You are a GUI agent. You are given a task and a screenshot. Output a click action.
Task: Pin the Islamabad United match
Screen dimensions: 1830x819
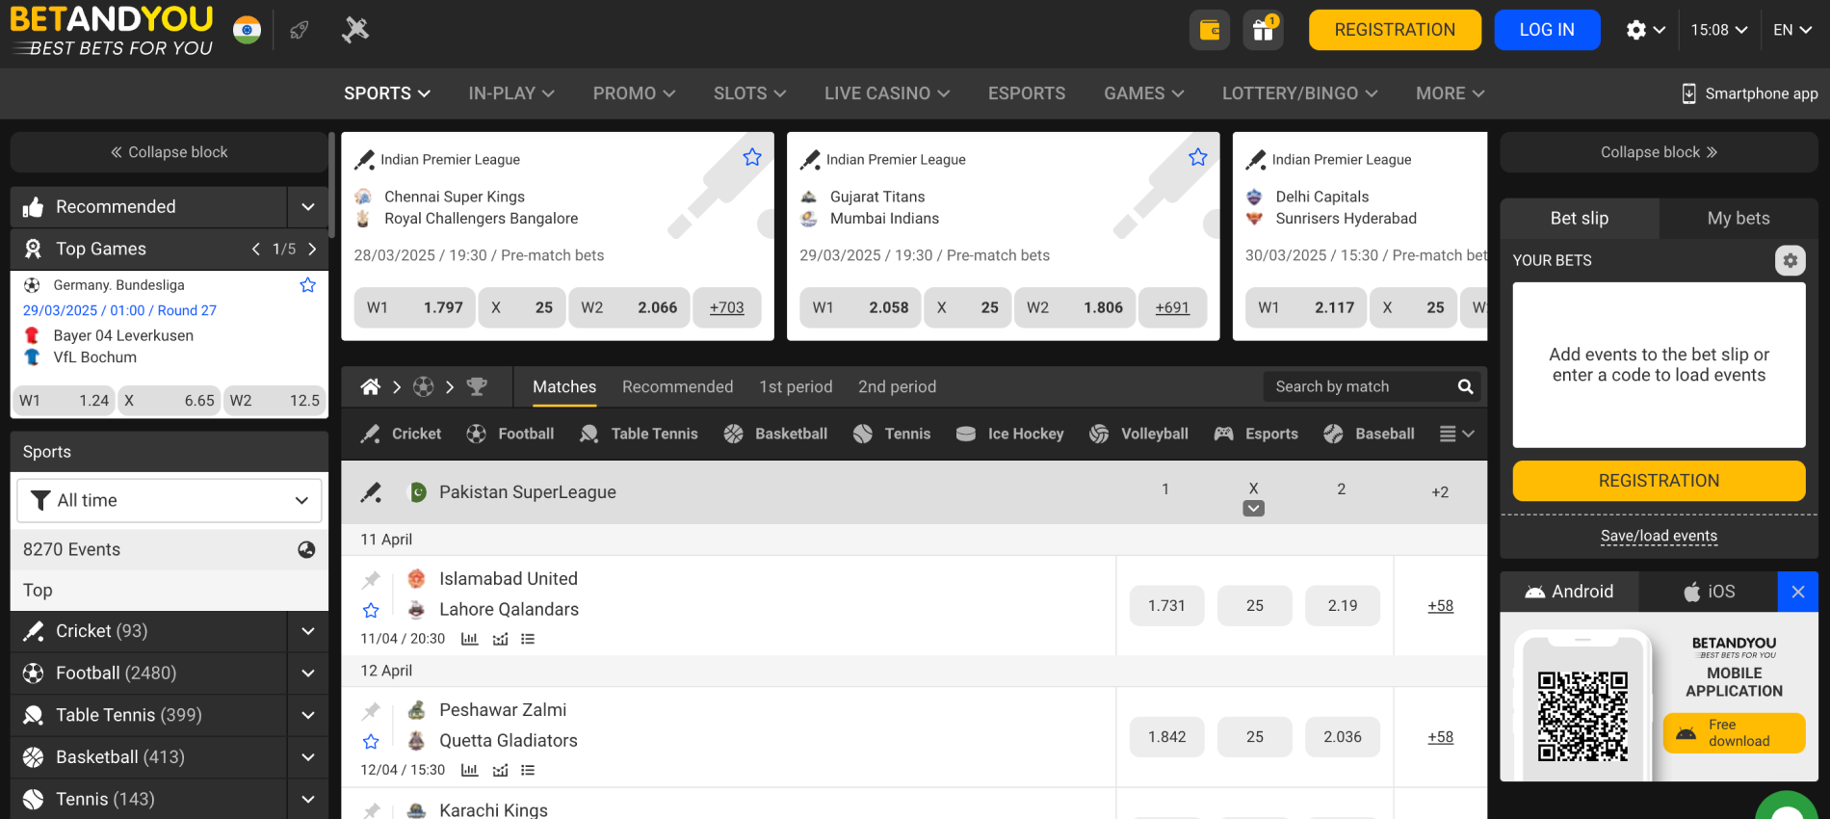pyautogui.click(x=371, y=580)
